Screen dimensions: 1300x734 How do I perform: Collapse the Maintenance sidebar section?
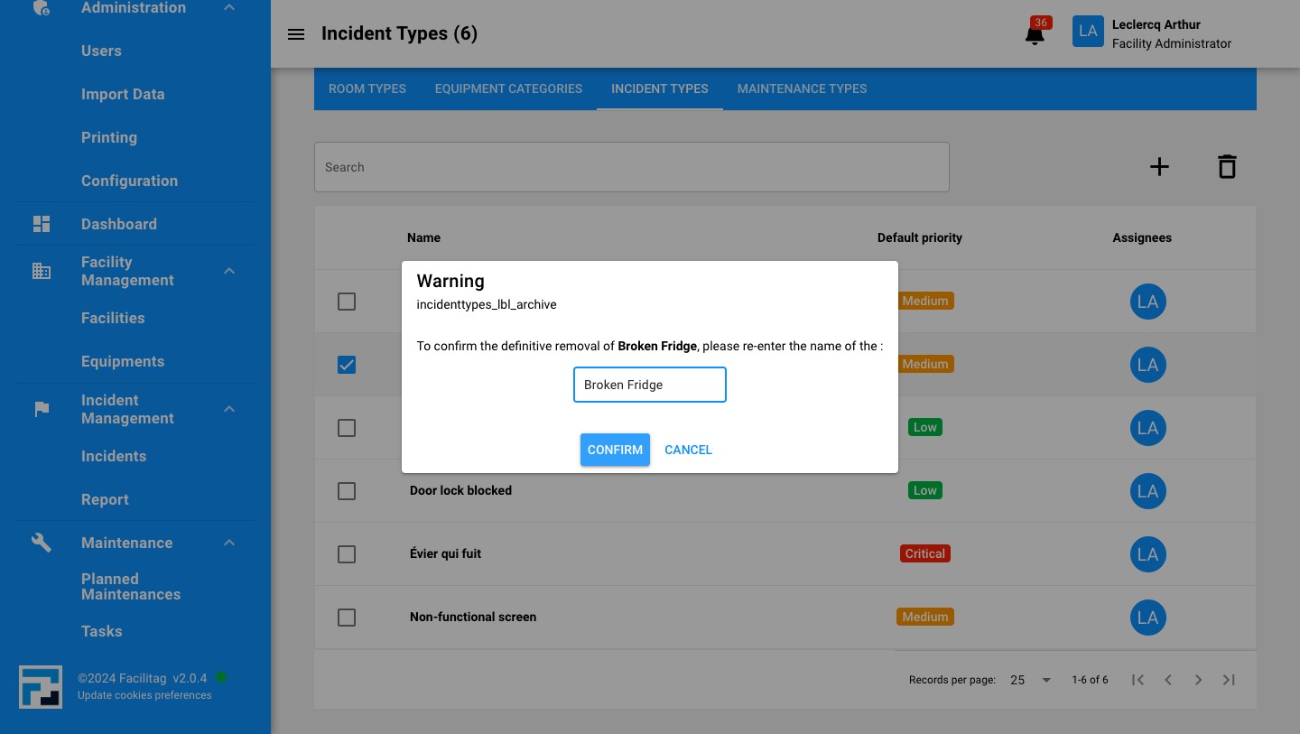(x=229, y=543)
